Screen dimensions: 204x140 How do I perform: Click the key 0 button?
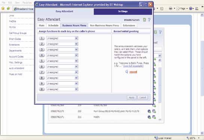coord(42,89)
